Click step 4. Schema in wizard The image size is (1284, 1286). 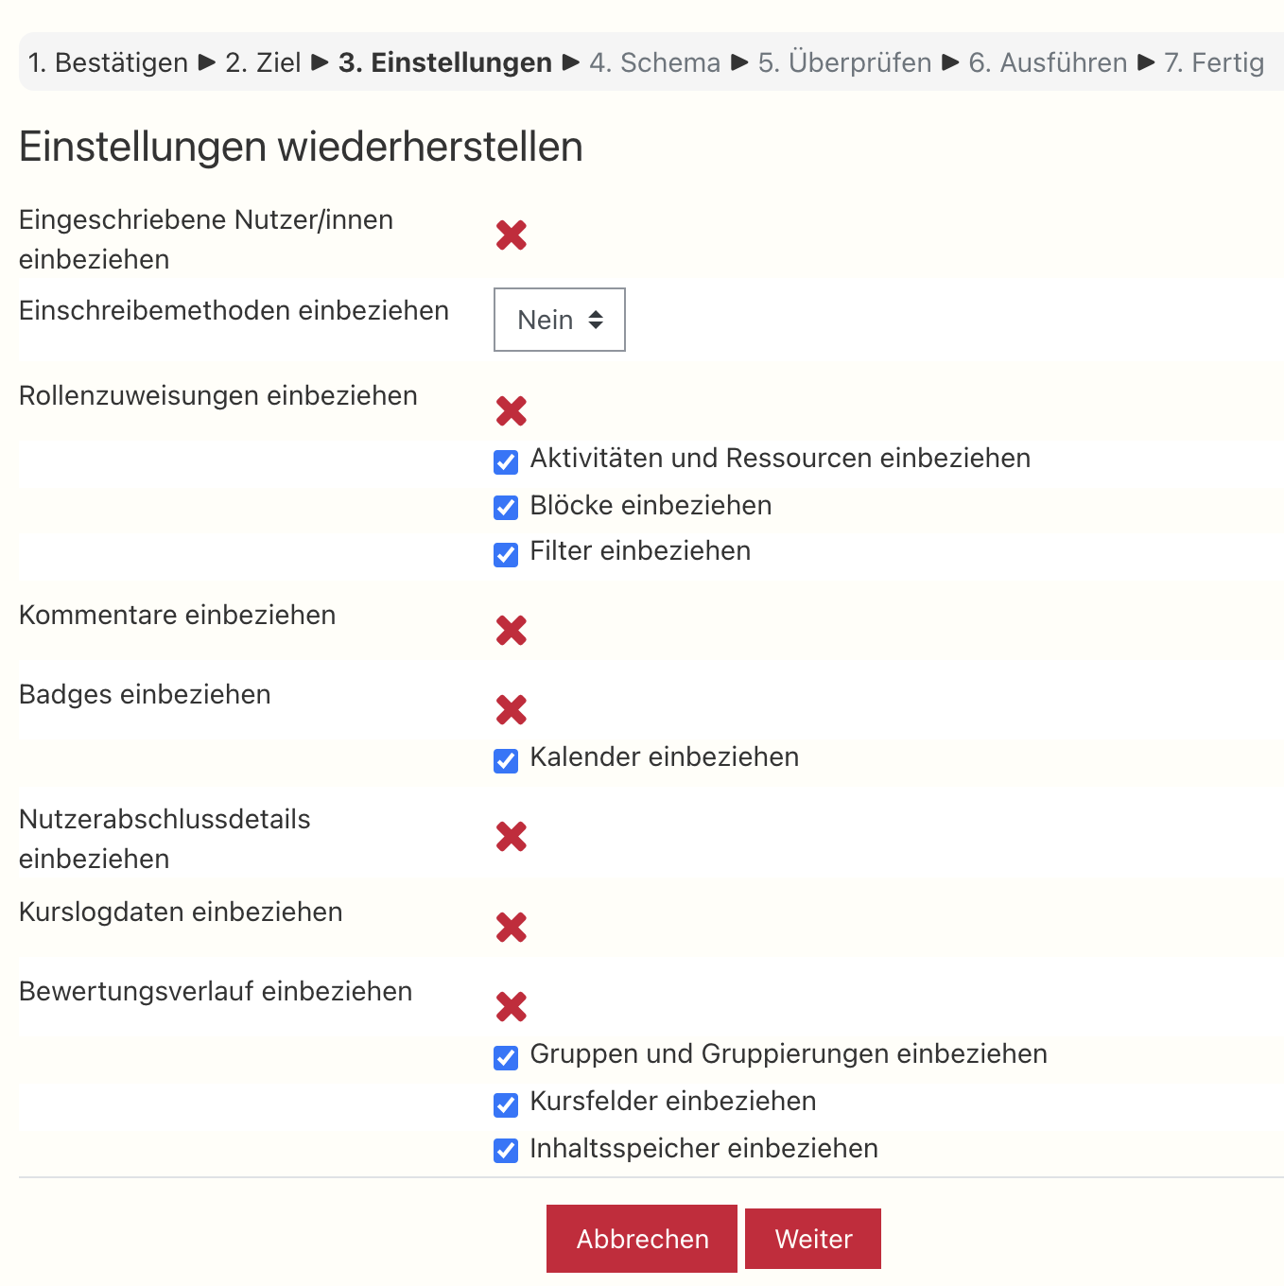click(x=654, y=62)
